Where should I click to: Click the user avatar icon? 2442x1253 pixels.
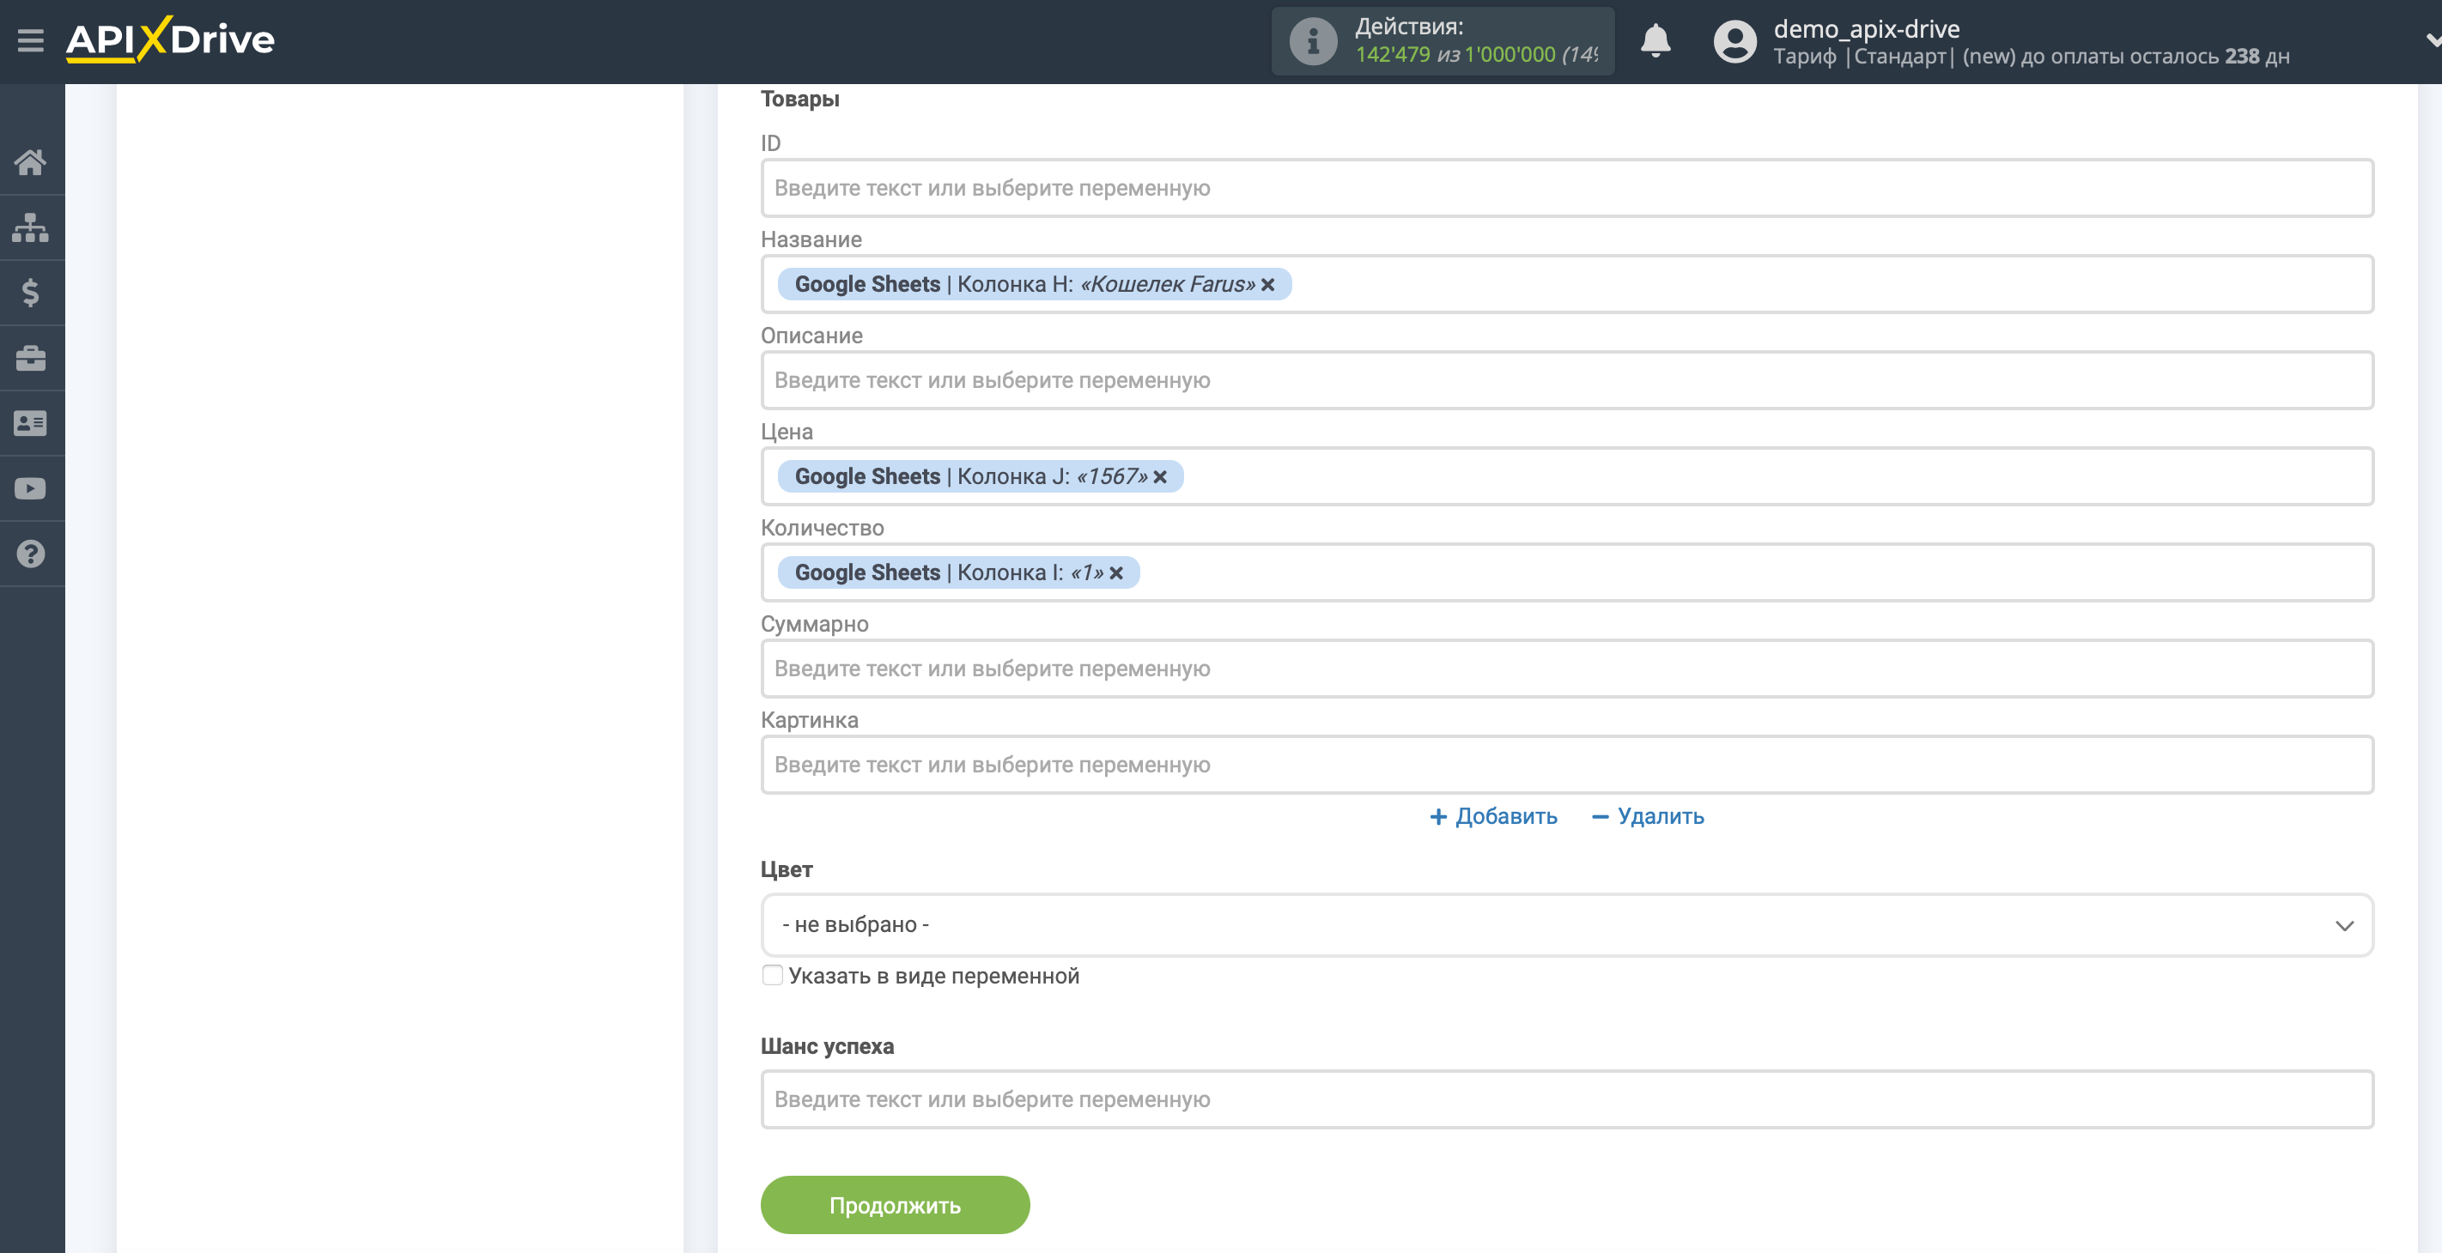[x=1734, y=42]
